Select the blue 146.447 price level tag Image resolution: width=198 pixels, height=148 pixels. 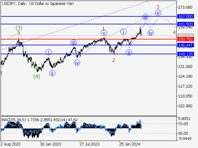185,45
